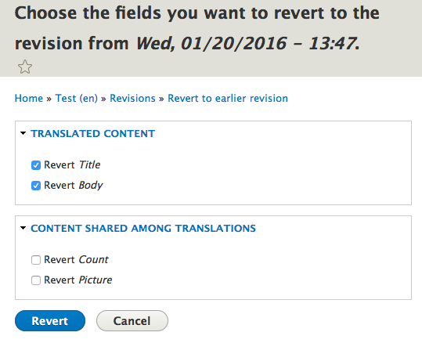422x354 pixels.
Task: Collapse Content Shared Among Translations with its triangle
Action: (x=23, y=228)
